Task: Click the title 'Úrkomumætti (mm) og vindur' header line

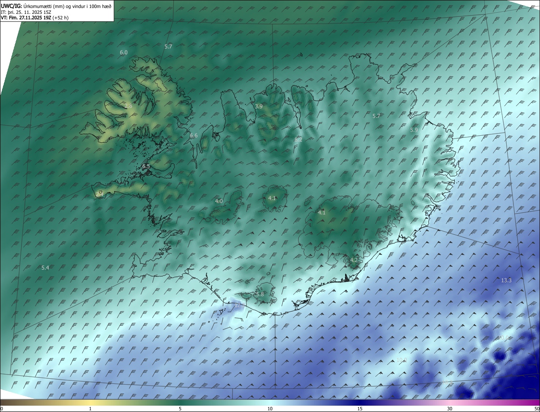Action: coord(56,6)
